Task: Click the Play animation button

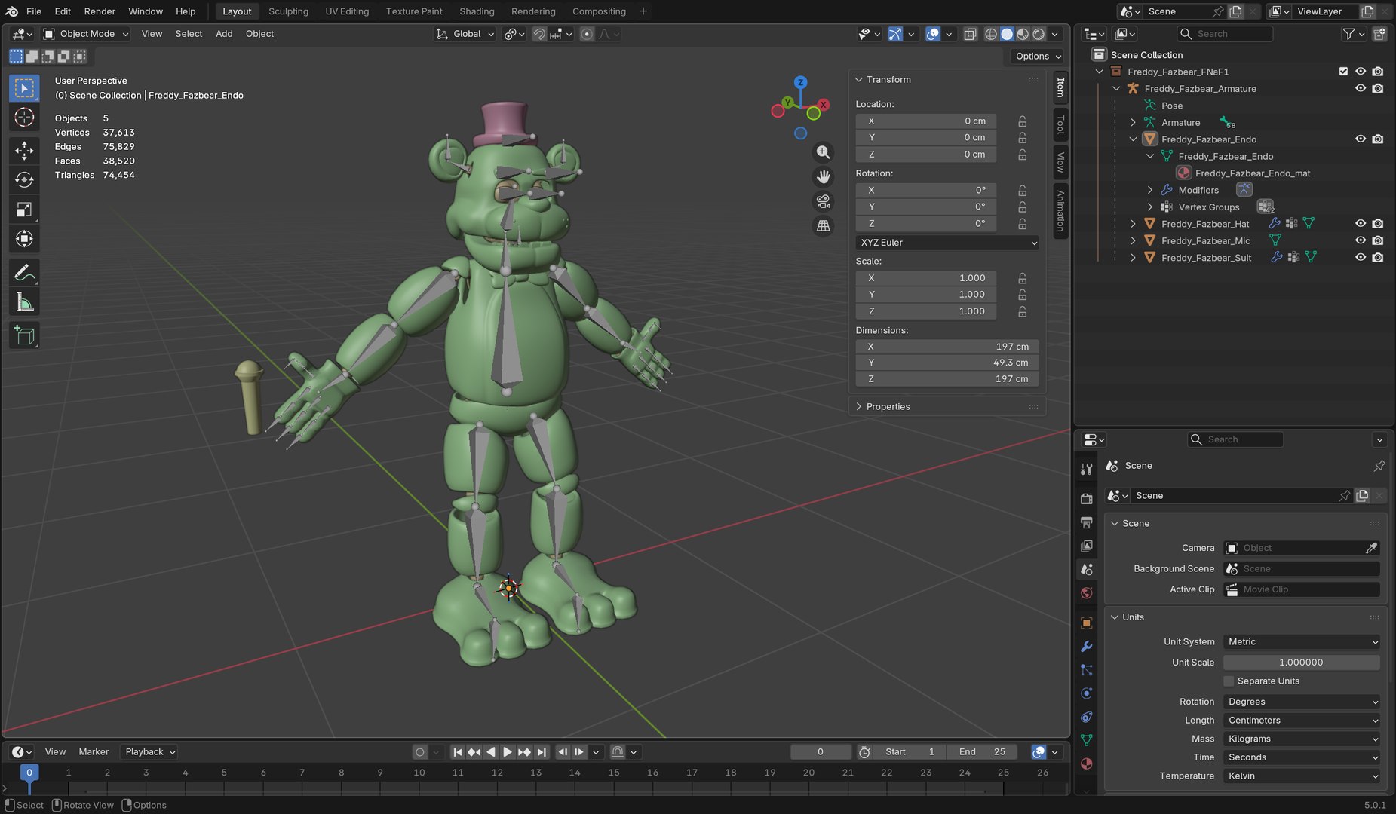Action: [x=508, y=751]
